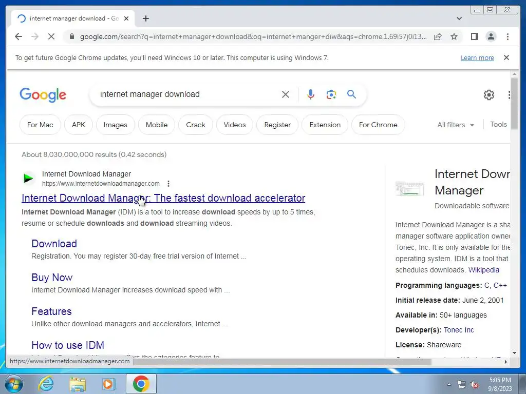The width and height of the screenshot is (526, 394).
Task: Open Google quick settings gear
Action: (x=489, y=95)
